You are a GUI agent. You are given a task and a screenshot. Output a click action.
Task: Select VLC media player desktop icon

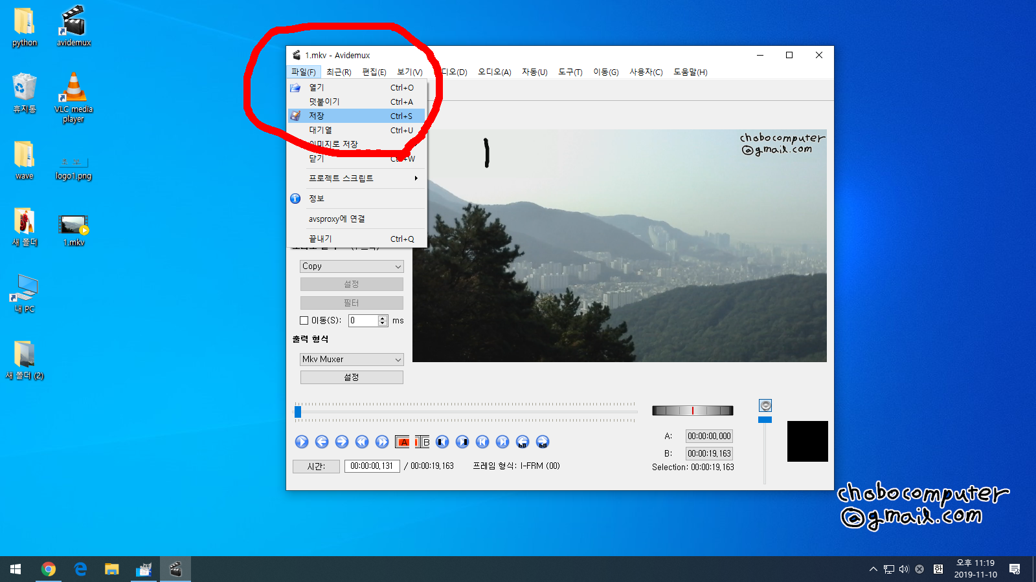pos(74,97)
